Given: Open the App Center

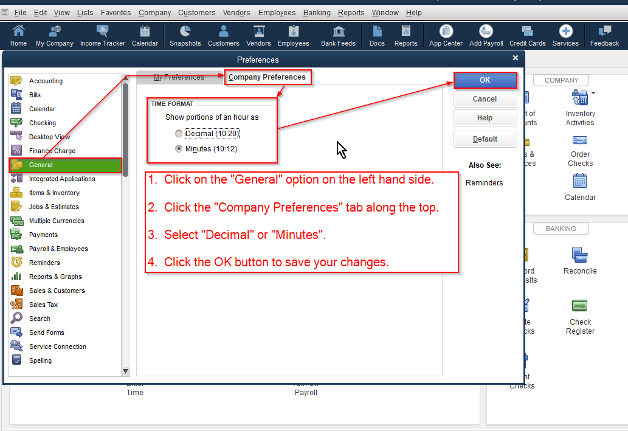Looking at the screenshot, I should click(444, 35).
